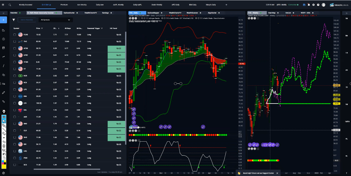This screenshot has width=351, height=176.
Task: Click the down-arrow circle on the weekly chart
Action: pyautogui.click(x=252, y=18)
